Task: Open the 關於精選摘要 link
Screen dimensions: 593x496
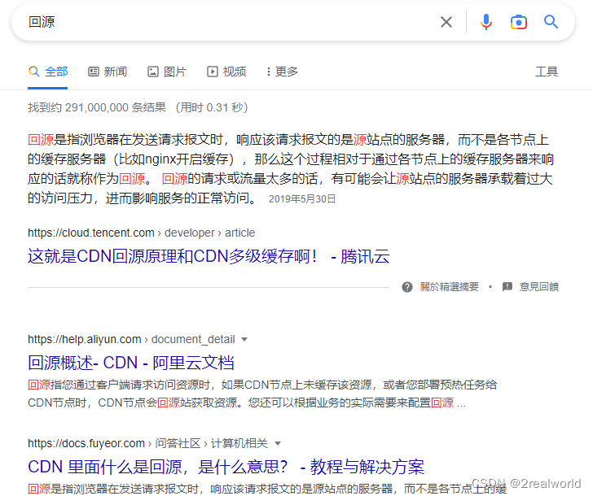Action: [x=450, y=287]
